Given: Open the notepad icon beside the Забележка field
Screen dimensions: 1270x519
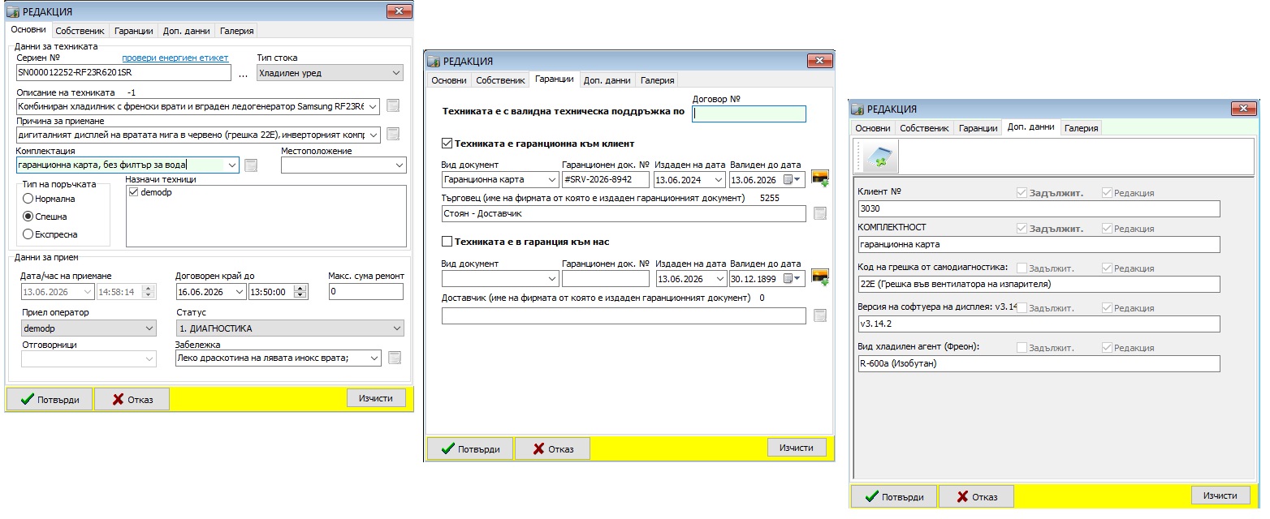Looking at the screenshot, I should 395,358.
